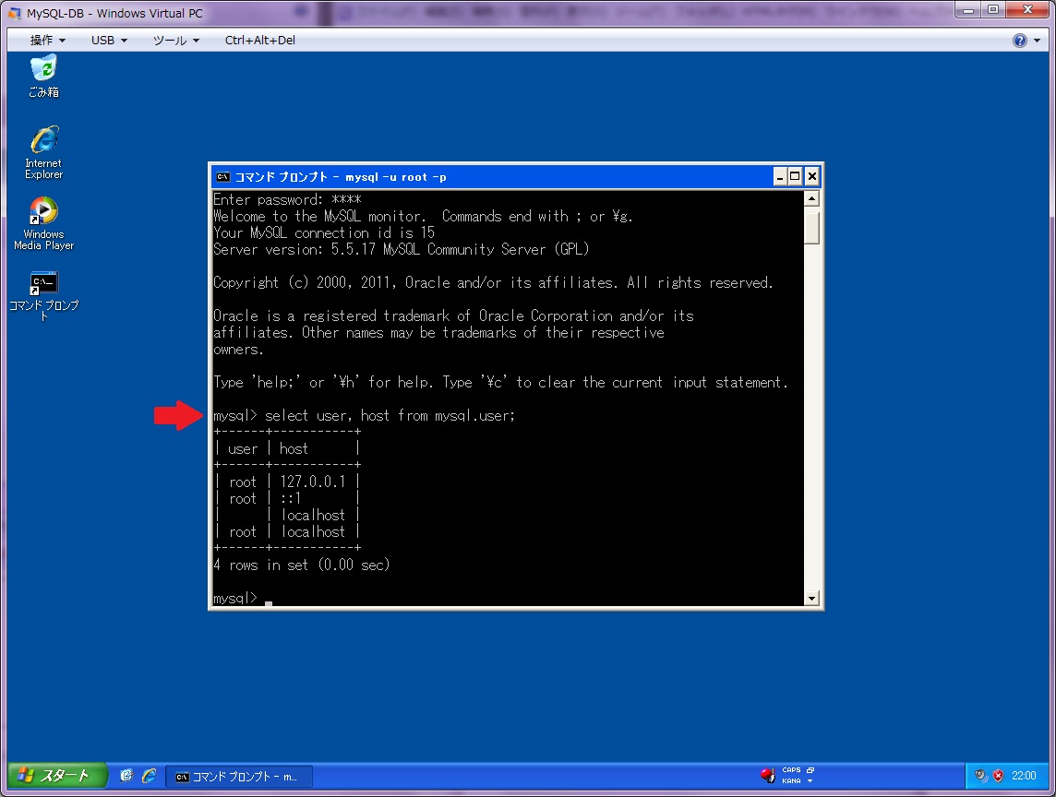
Task: Click '4 rows in set (0.00 sec)' line
Action: click(x=302, y=565)
